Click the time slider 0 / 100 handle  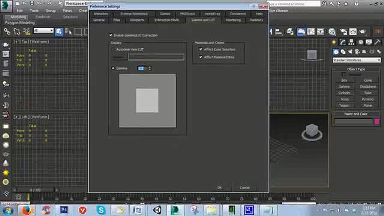pos(35,190)
